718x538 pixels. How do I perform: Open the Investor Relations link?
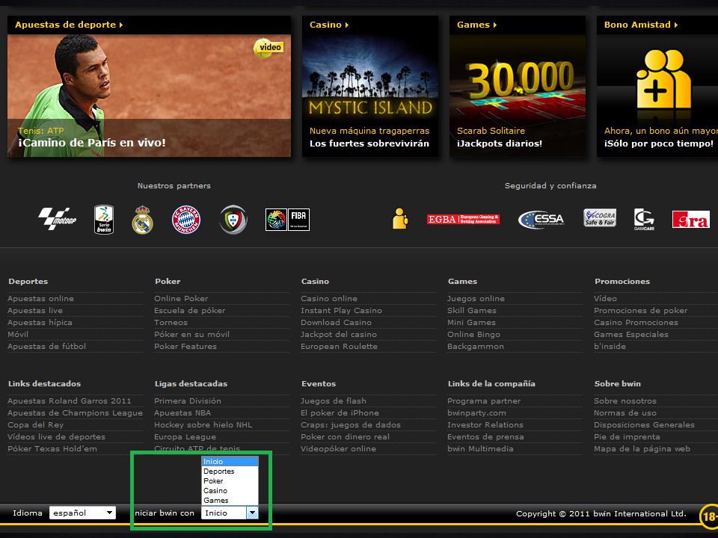coord(485,424)
